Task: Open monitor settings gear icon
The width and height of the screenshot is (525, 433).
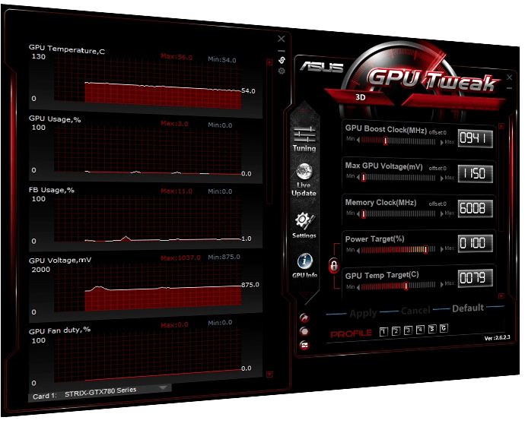Action: 282,71
